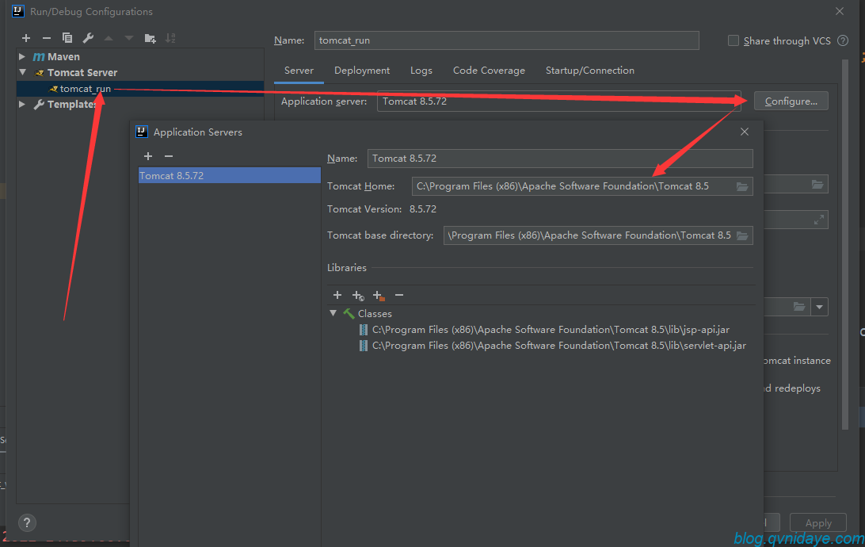865x547 pixels.
Task: Expand the Maven configurations node
Action: pyautogui.click(x=22, y=56)
